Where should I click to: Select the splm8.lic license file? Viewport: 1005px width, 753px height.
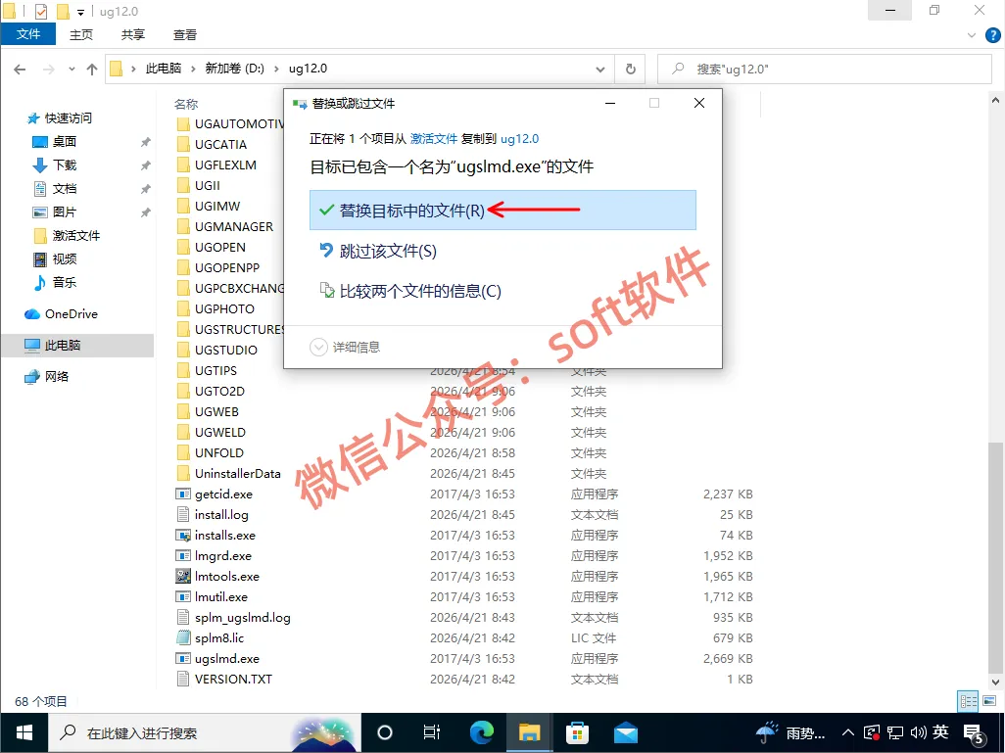pos(219,638)
